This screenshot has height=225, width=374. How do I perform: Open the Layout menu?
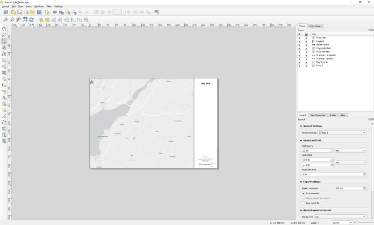pyautogui.click(x=6, y=7)
